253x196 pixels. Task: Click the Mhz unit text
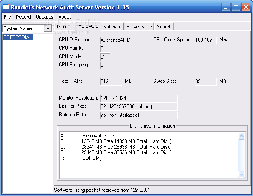click(x=224, y=40)
